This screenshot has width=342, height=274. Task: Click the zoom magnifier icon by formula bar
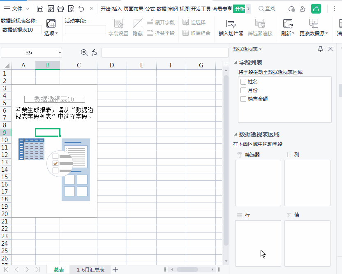point(84,53)
